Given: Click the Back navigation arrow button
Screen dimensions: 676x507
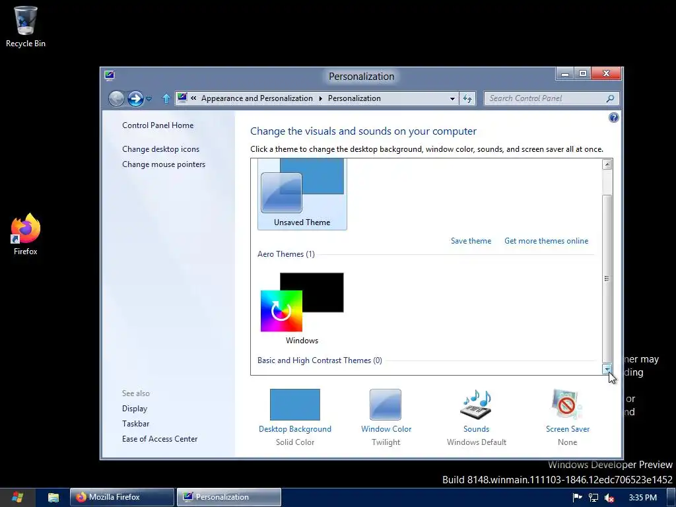Looking at the screenshot, I should point(116,99).
